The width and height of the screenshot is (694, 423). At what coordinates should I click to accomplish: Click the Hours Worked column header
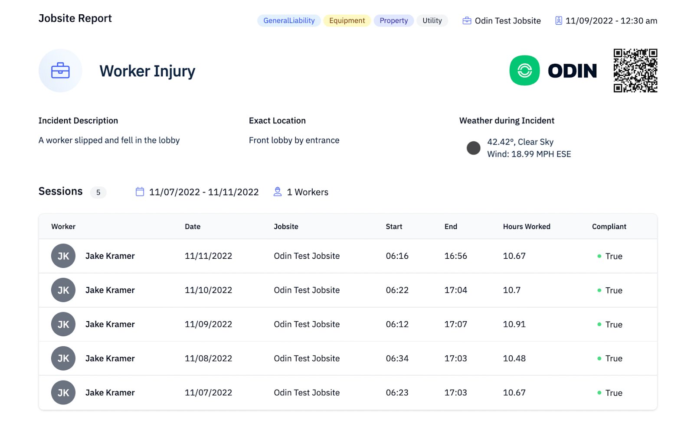coord(527,226)
